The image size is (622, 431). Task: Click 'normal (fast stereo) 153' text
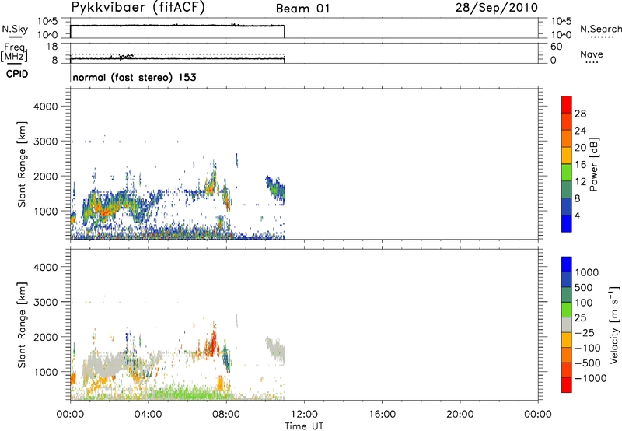135,77
